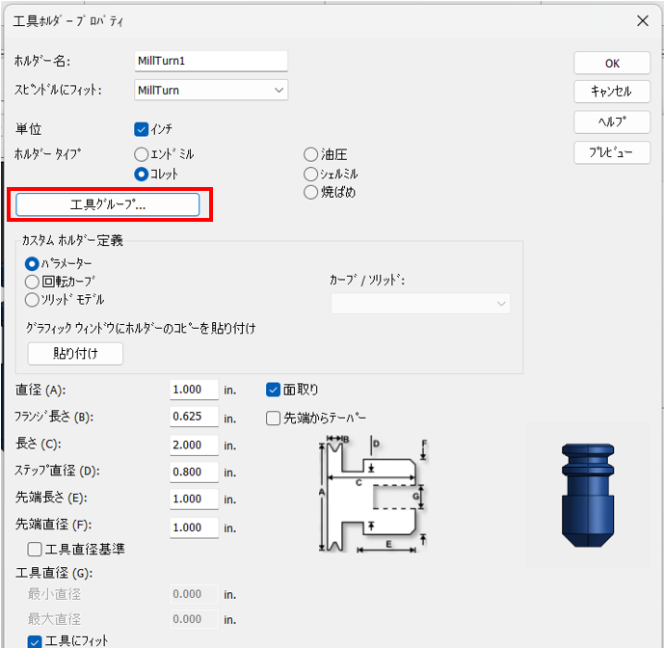
Task: Click the カーブ / ソリッド: label
Action: pyautogui.click(x=367, y=281)
